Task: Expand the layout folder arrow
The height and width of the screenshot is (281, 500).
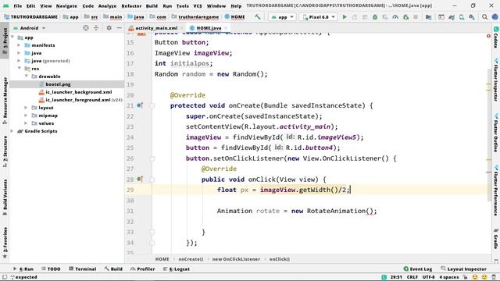Action: (26, 108)
